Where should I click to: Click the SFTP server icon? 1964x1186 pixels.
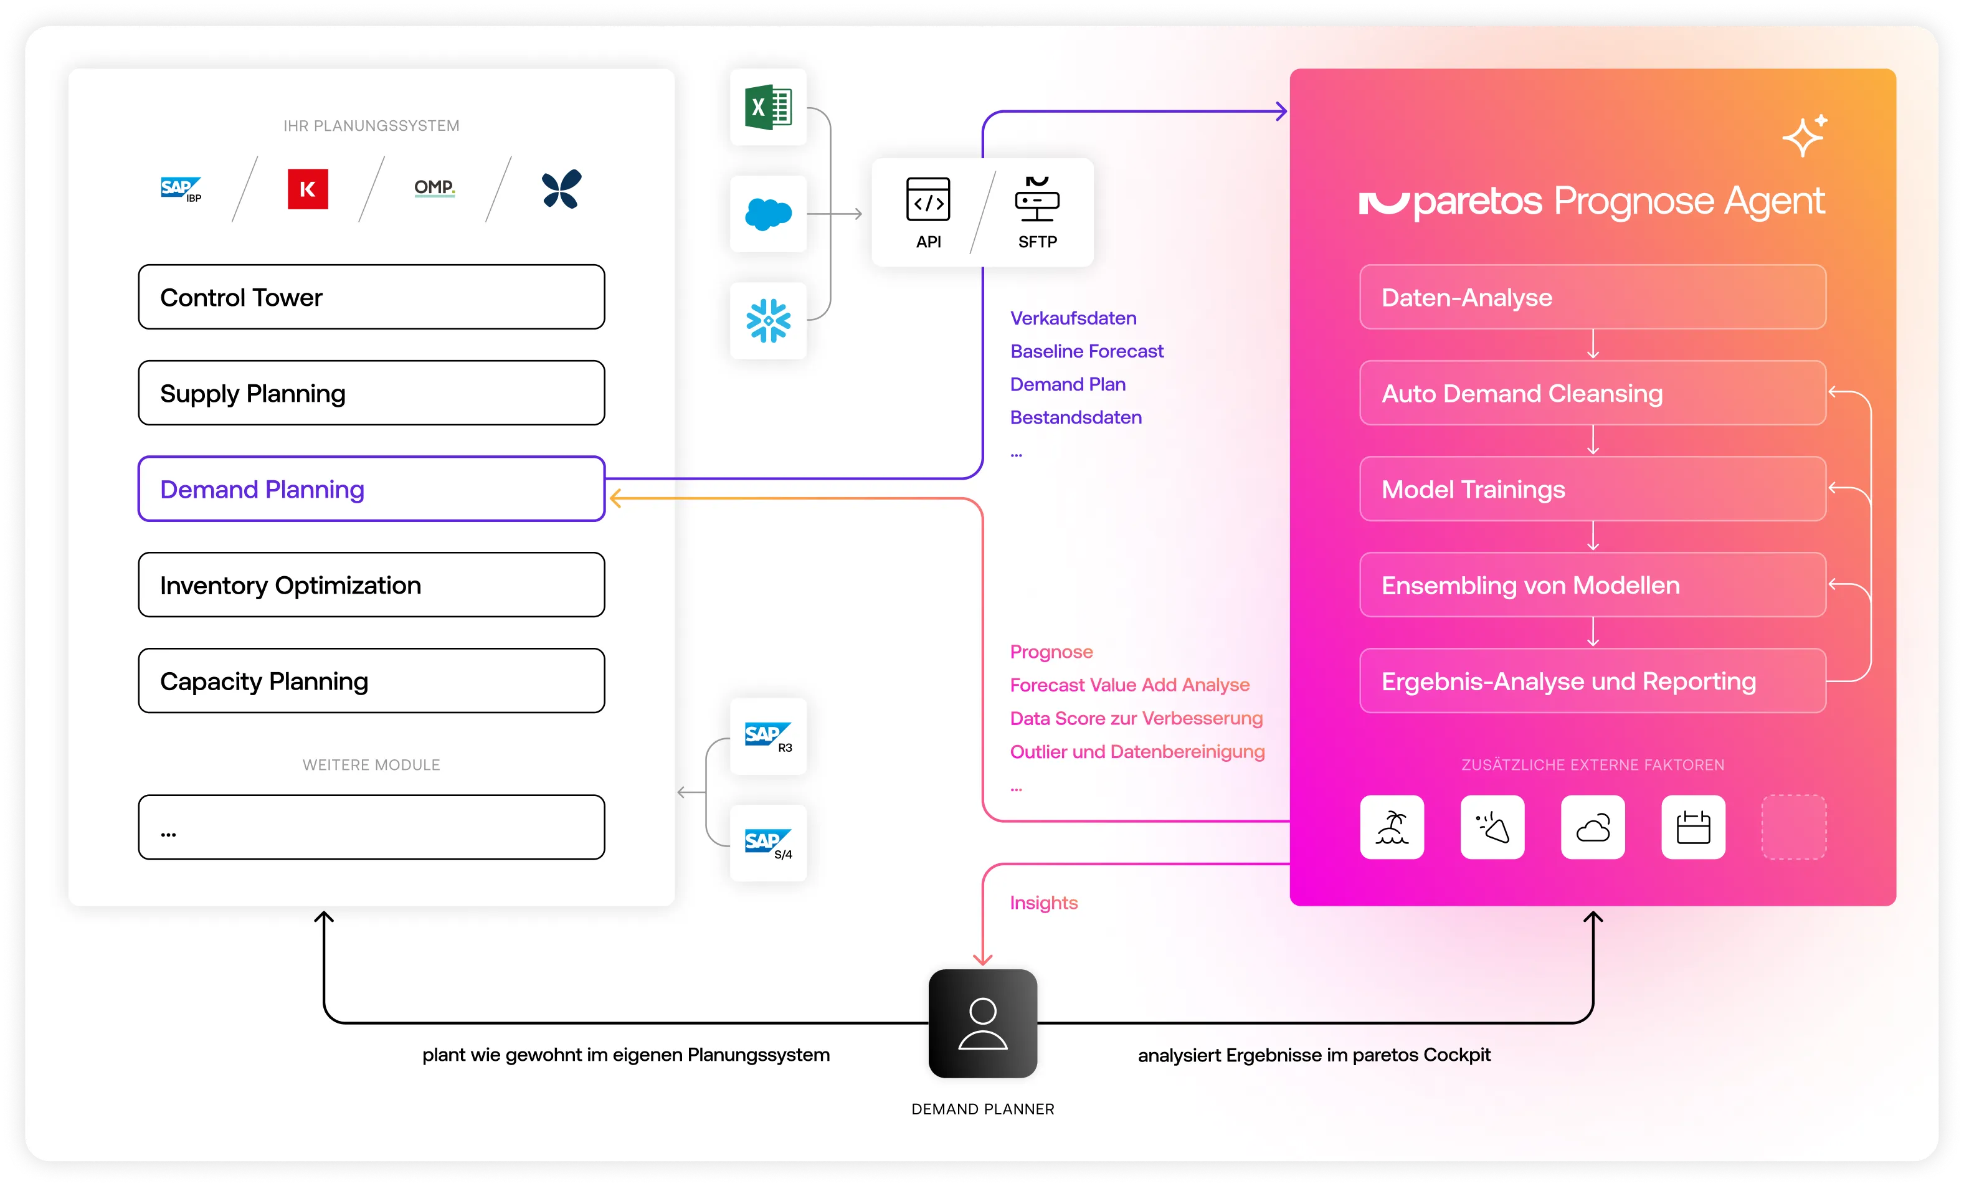click(x=1037, y=199)
